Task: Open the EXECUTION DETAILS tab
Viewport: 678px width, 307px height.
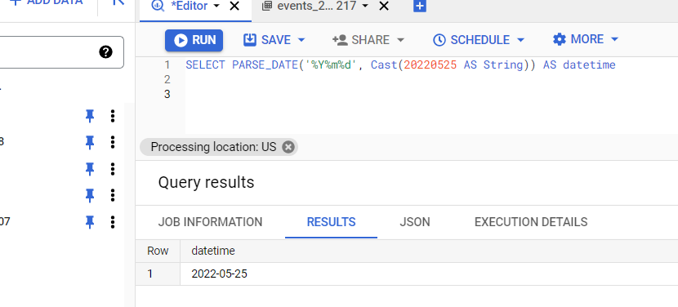Action: pos(531,222)
